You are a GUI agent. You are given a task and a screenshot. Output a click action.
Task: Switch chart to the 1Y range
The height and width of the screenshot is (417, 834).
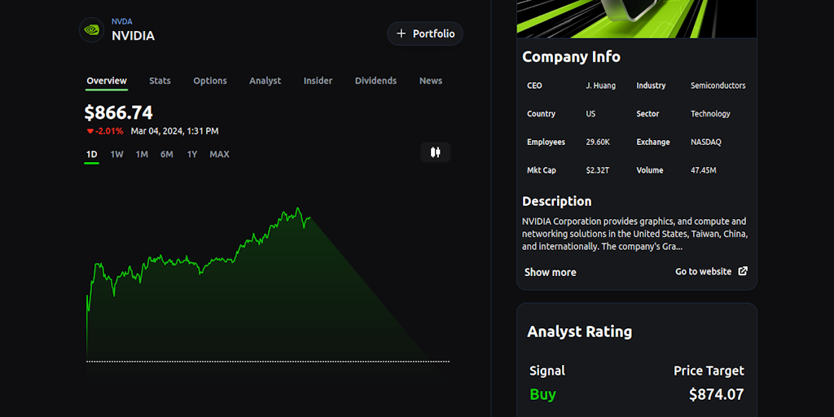[192, 154]
